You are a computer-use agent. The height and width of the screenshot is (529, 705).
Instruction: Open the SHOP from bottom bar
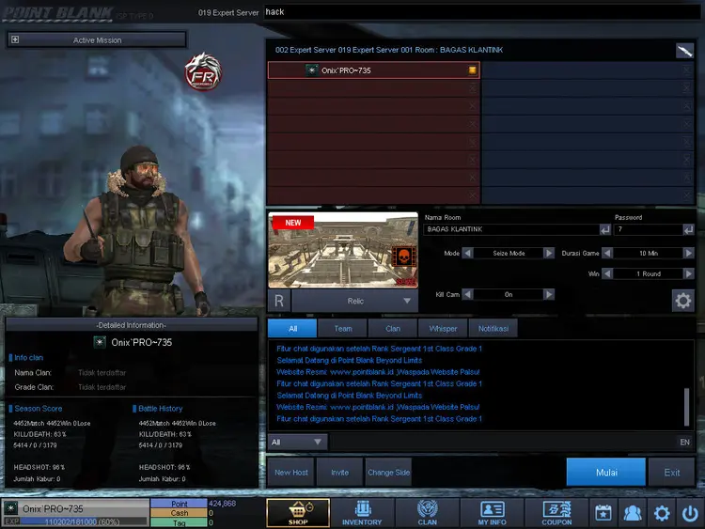click(x=298, y=512)
